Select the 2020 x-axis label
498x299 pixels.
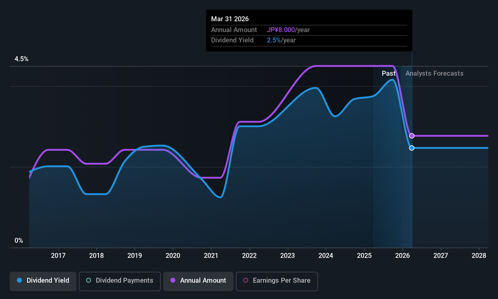click(173, 256)
